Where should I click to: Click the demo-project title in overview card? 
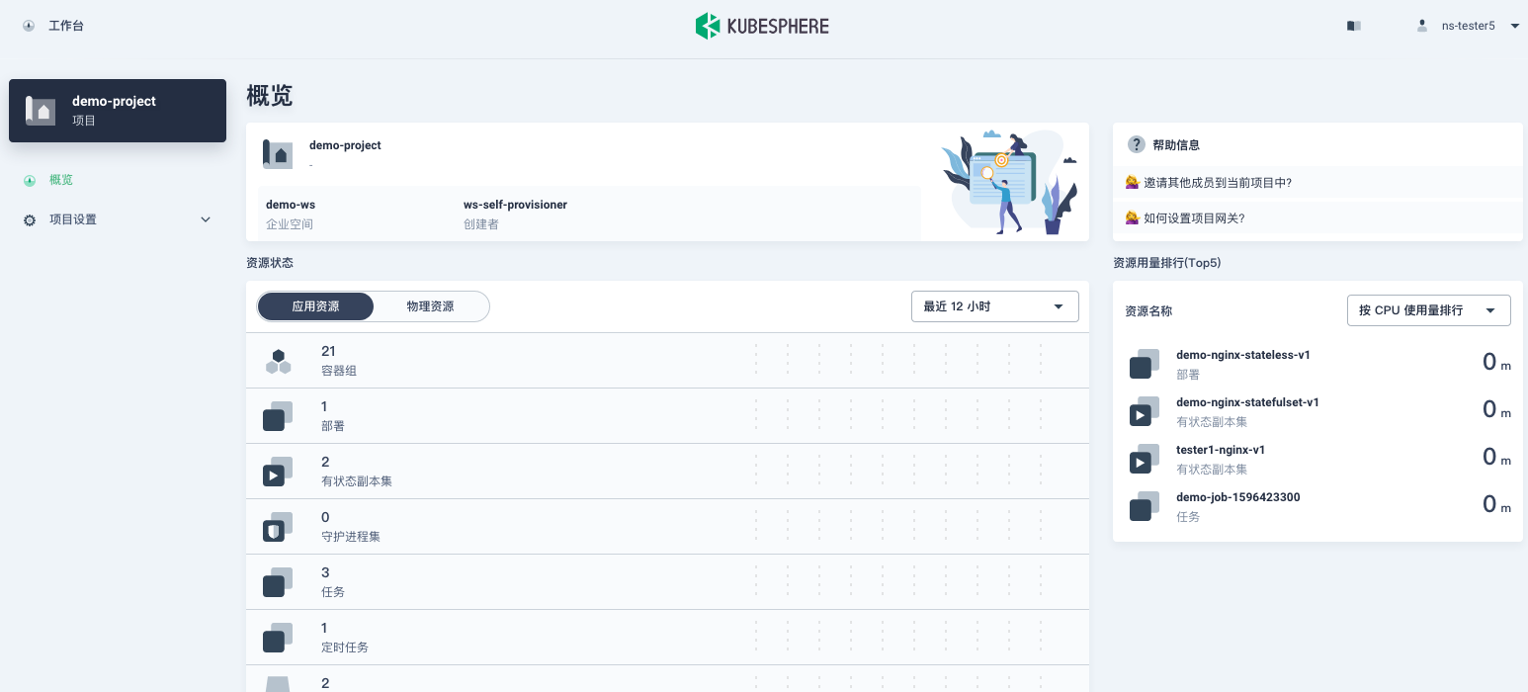(345, 145)
